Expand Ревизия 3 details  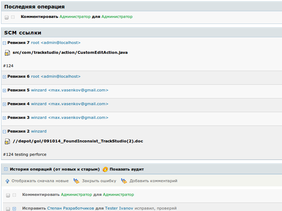4,118
